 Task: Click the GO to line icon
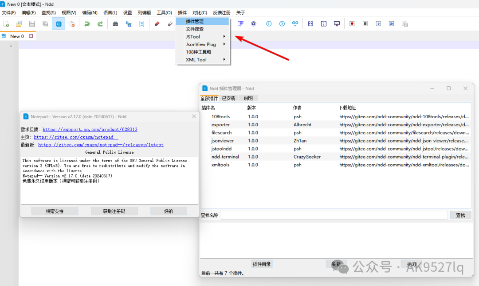coord(295,23)
